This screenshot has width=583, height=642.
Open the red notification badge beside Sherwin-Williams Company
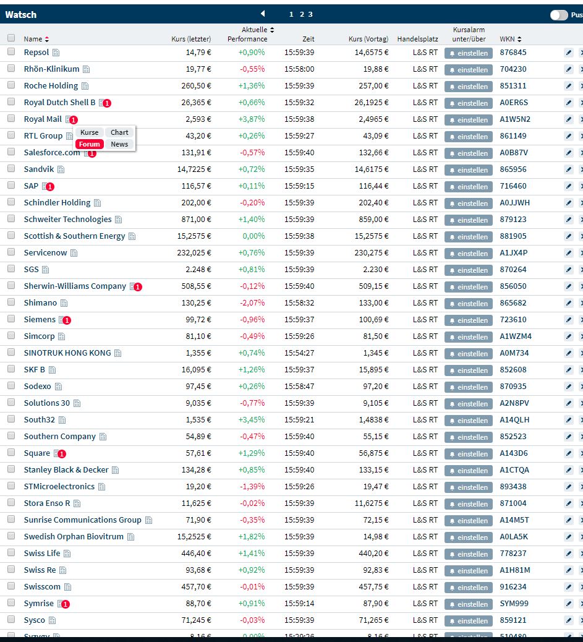click(x=138, y=287)
